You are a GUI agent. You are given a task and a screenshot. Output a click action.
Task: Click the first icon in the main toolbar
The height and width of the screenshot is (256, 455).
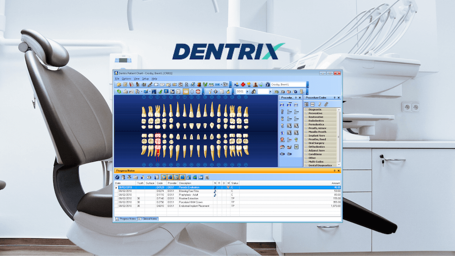tap(119, 85)
